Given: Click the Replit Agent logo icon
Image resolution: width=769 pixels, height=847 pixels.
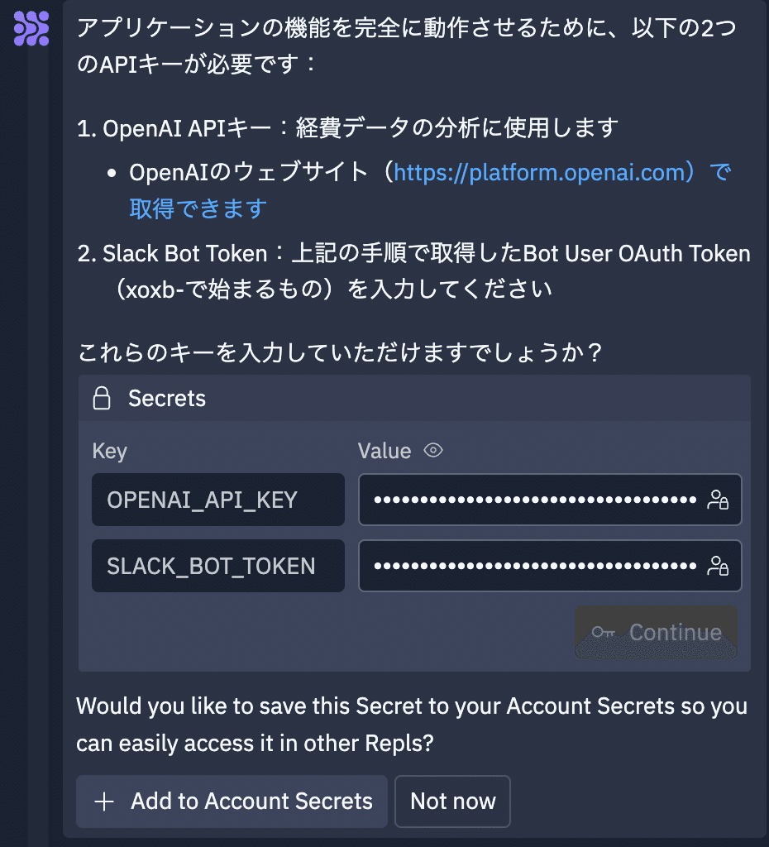Looking at the screenshot, I should 31,29.
